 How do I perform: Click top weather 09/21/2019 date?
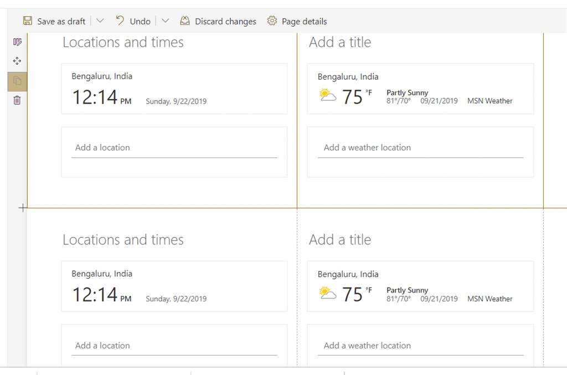[439, 101]
